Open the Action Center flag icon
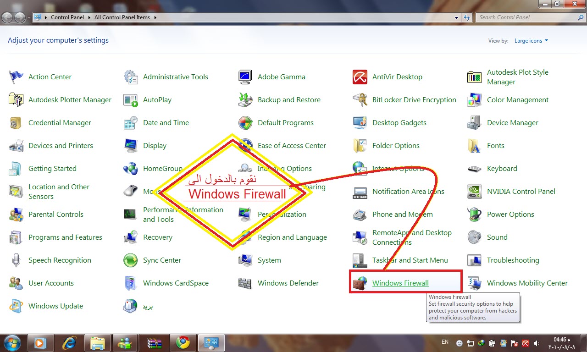Viewport: 587px width, 352px height. pyautogui.click(x=16, y=77)
